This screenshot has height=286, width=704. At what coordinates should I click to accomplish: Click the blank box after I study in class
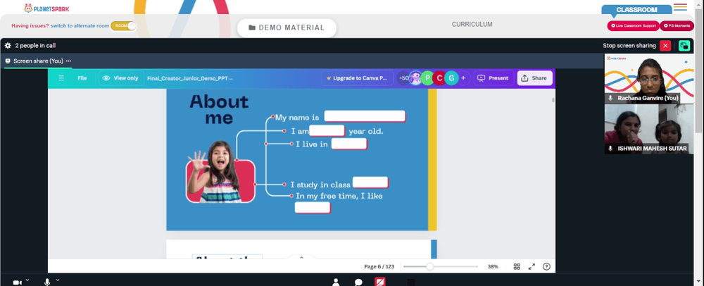(x=370, y=182)
